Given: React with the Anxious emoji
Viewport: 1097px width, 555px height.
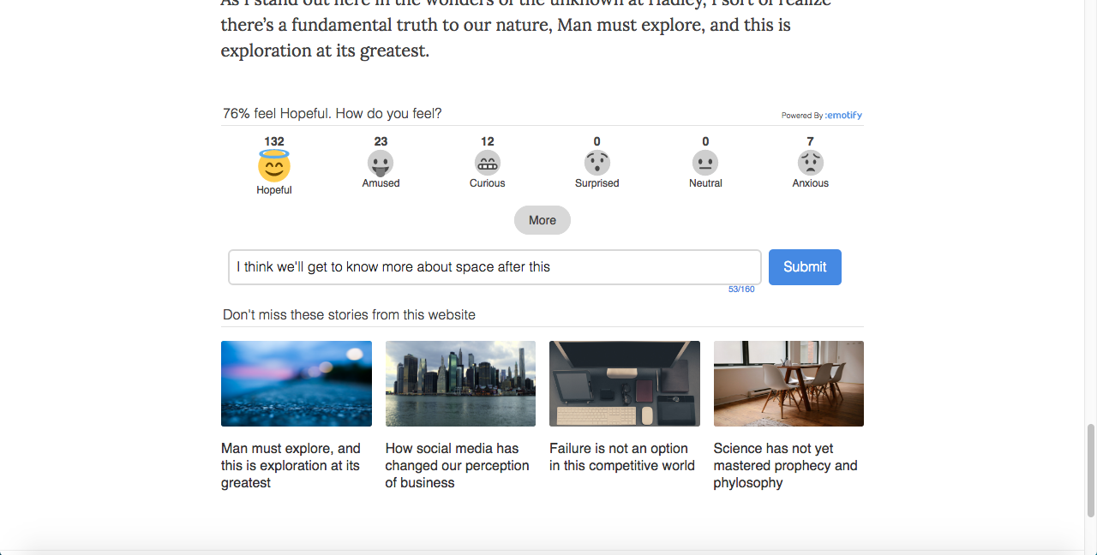Looking at the screenshot, I should coord(810,163).
